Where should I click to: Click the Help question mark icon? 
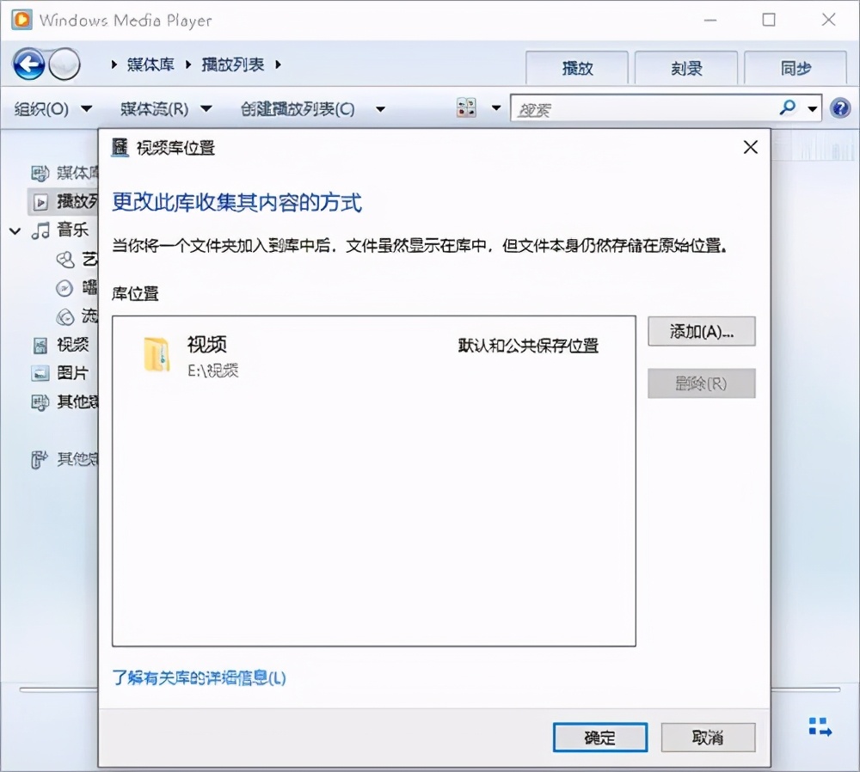pos(841,107)
